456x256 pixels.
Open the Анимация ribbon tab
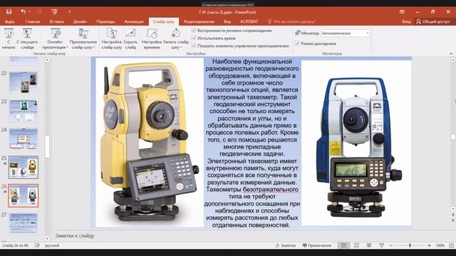tap(134, 21)
